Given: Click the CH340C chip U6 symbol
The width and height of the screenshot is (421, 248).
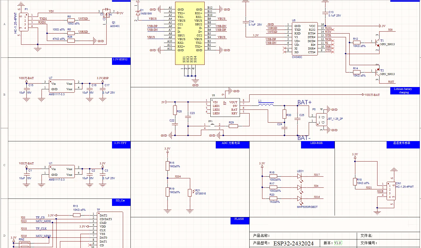Looking at the screenshot, I should [x=304, y=39].
